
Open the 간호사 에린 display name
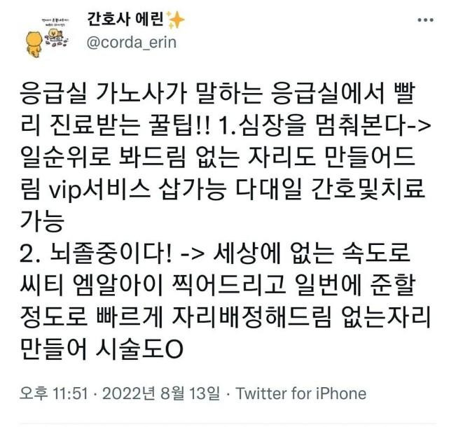(x=125, y=20)
